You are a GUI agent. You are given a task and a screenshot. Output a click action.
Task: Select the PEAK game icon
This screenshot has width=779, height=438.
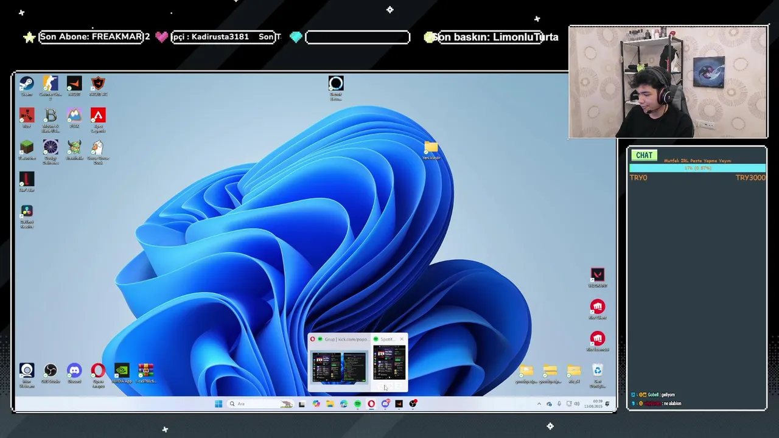pos(74,118)
